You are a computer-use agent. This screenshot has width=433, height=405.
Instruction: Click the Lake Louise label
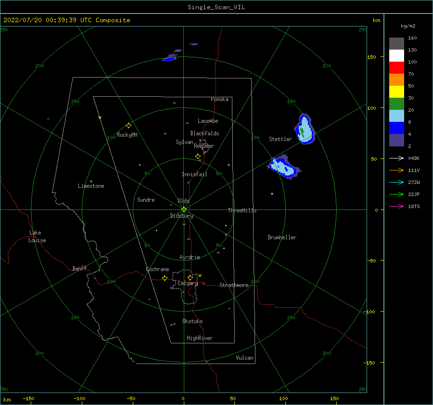click(x=37, y=236)
